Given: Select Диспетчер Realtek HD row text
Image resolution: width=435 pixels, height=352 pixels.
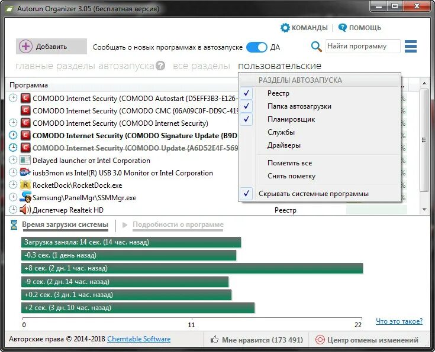Looking at the screenshot, I should (x=68, y=210).
